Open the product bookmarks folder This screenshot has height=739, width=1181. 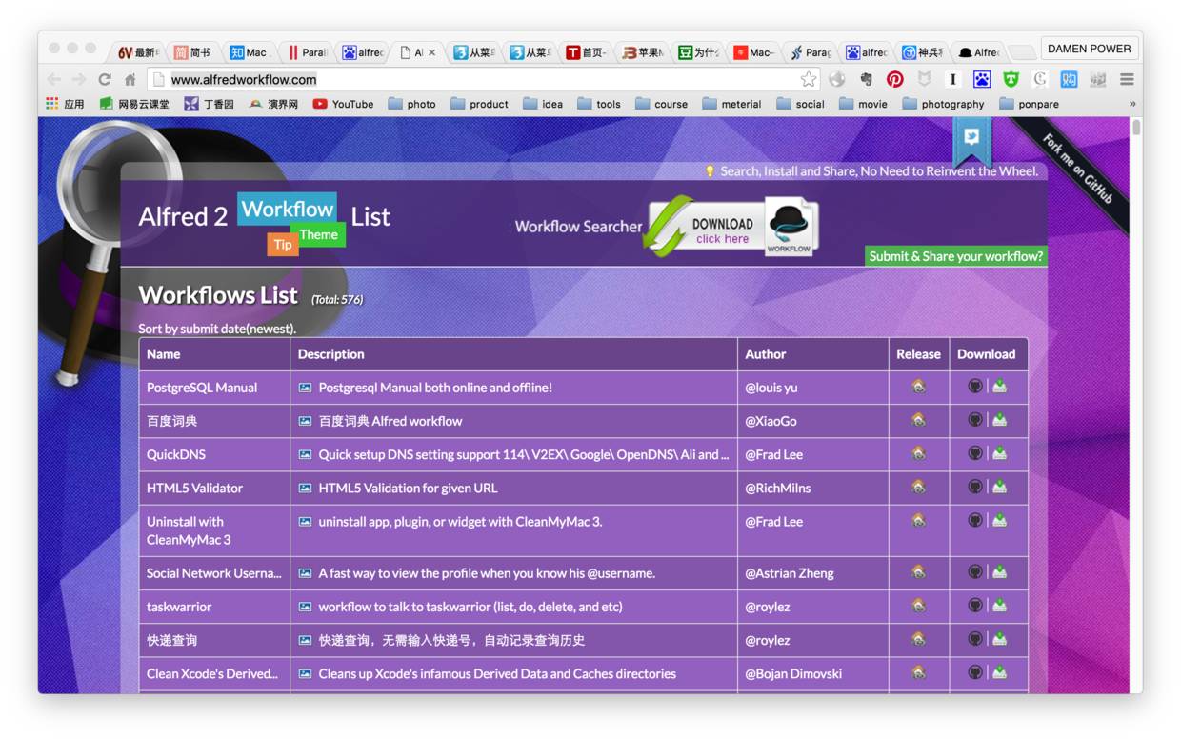tap(479, 104)
